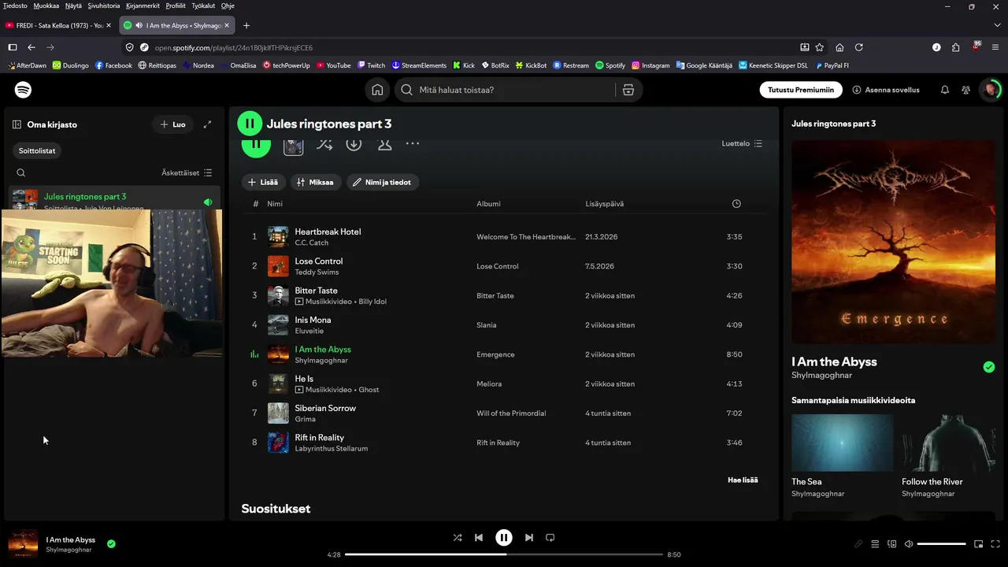Open playlist more options (three dots)

[413, 144]
